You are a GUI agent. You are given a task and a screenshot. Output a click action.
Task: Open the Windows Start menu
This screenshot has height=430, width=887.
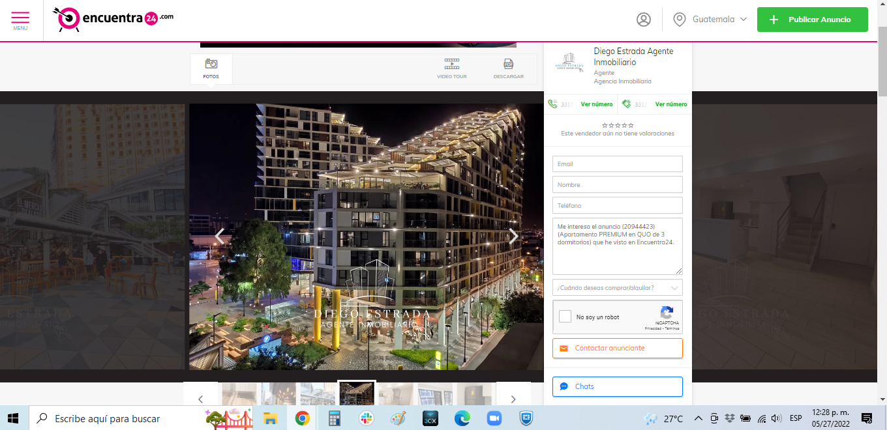[x=14, y=418]
